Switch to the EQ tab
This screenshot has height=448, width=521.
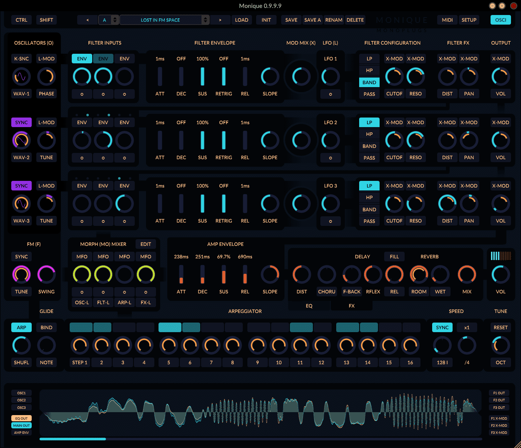[309, 306]
